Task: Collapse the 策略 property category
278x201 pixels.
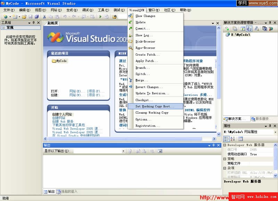Action: click(225, 159)
